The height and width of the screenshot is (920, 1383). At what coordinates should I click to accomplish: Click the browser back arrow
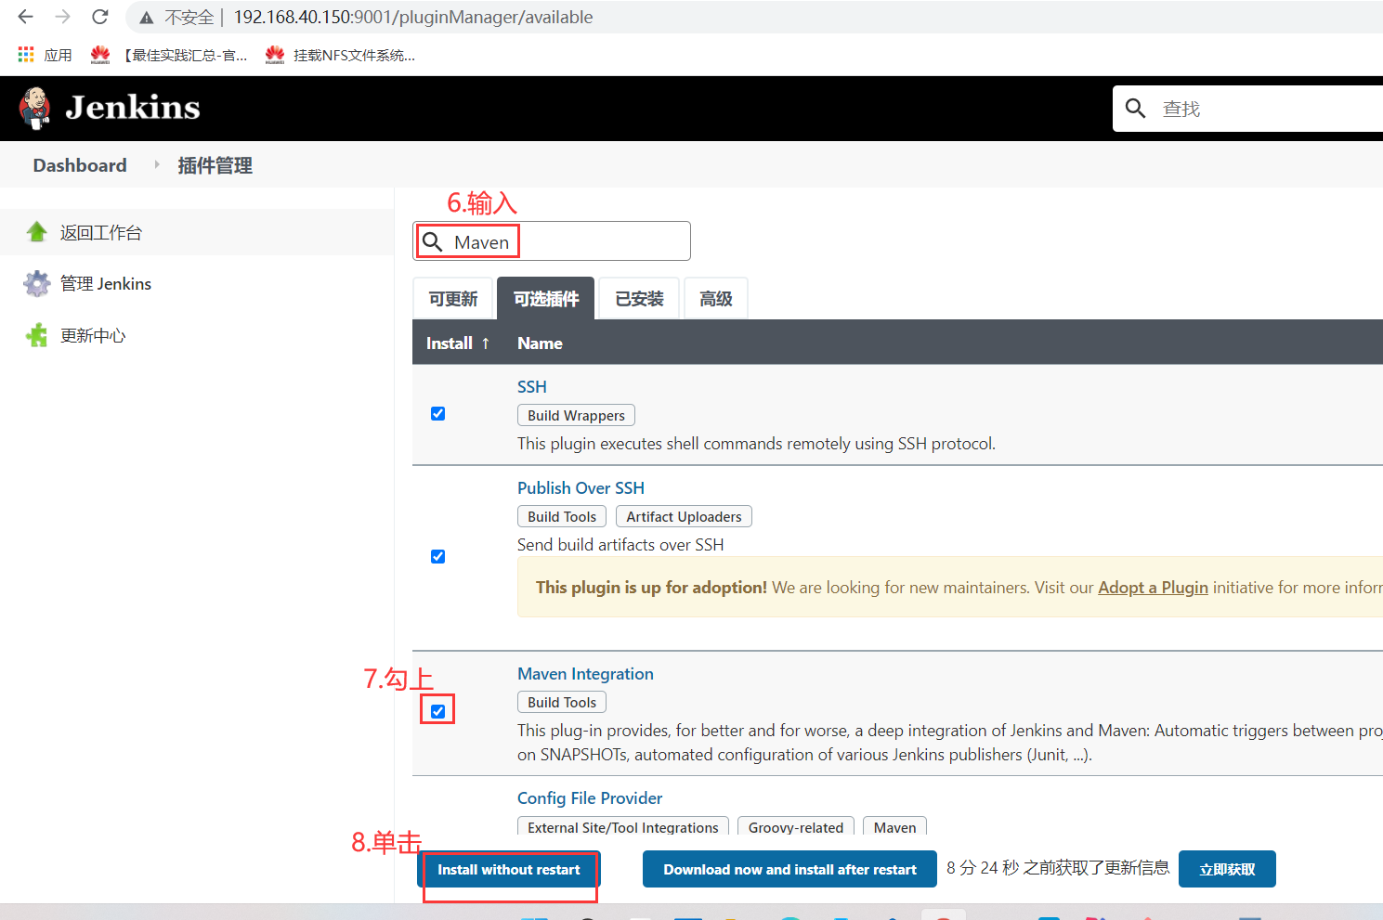point(25,17)
